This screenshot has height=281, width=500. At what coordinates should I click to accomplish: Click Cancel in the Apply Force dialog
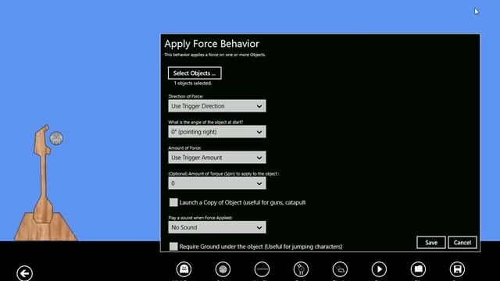pos(462,243)
